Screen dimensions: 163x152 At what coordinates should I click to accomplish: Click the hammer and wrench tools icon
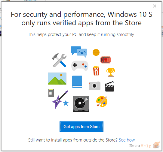[x=59, y=60]
